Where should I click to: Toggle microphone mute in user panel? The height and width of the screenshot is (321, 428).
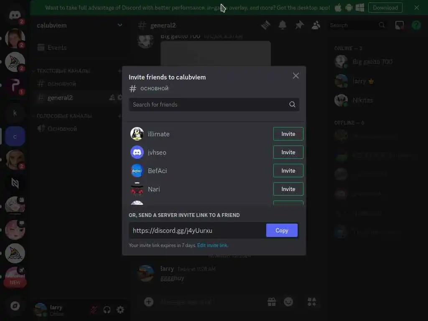click(x=94, y=310)
